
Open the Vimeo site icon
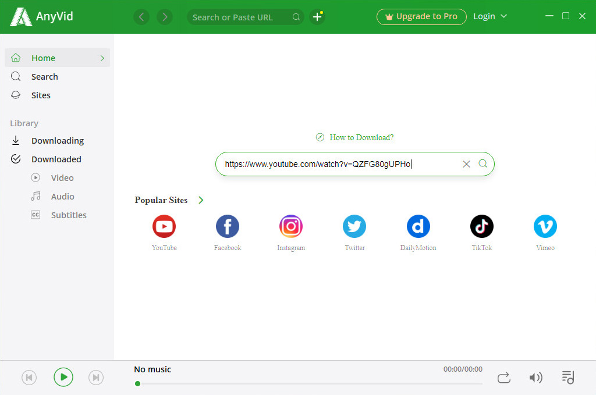[x=545, y=226]
